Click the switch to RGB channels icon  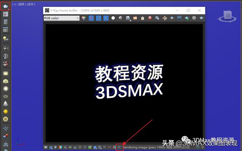[84, 18]
